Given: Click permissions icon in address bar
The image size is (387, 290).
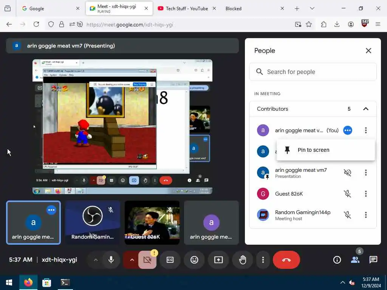Looking at the screenshot, I should click(x=72, y=25).
